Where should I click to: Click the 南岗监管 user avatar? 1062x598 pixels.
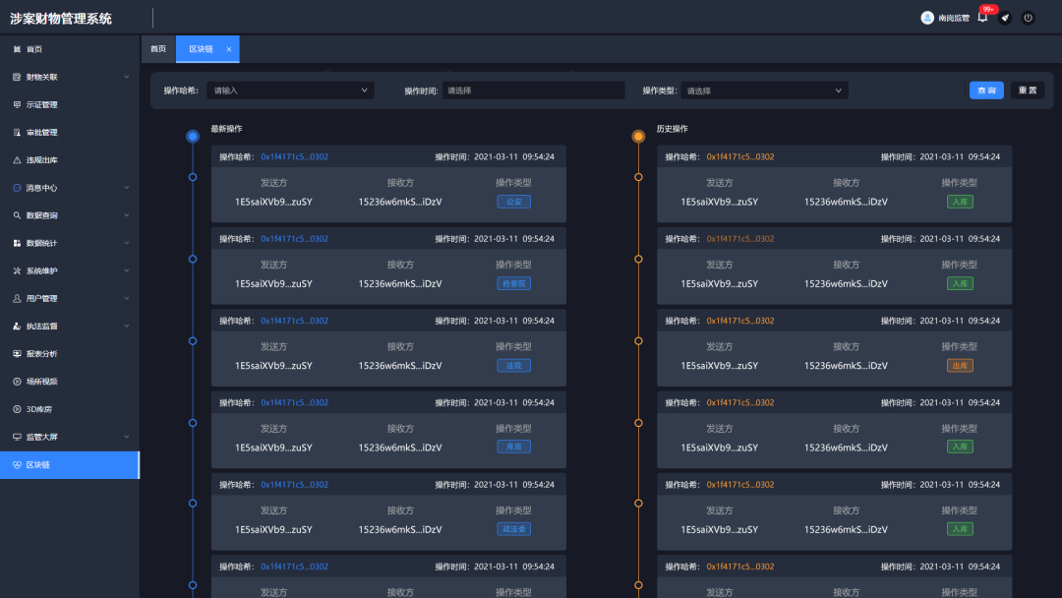tap(927, 18)
